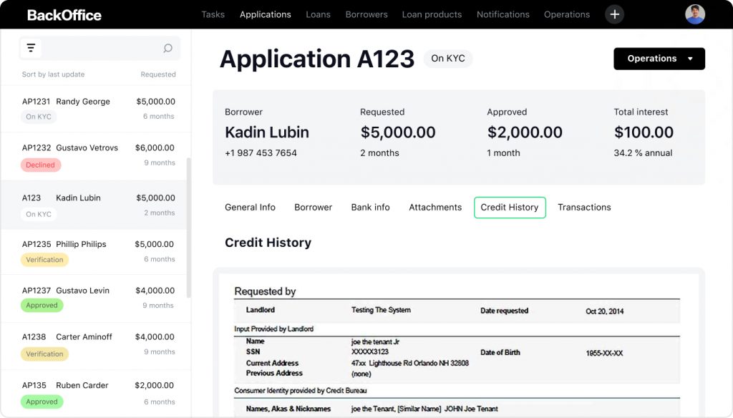Expand the Operations dropdown arrow
The height and width of the screenshot is (418, 733).
pos(690,59)
